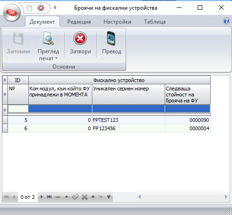The image size is (232, 215).
Task: Go to last record navigator button
Action: pyautogui.click(x=49, y=197)
